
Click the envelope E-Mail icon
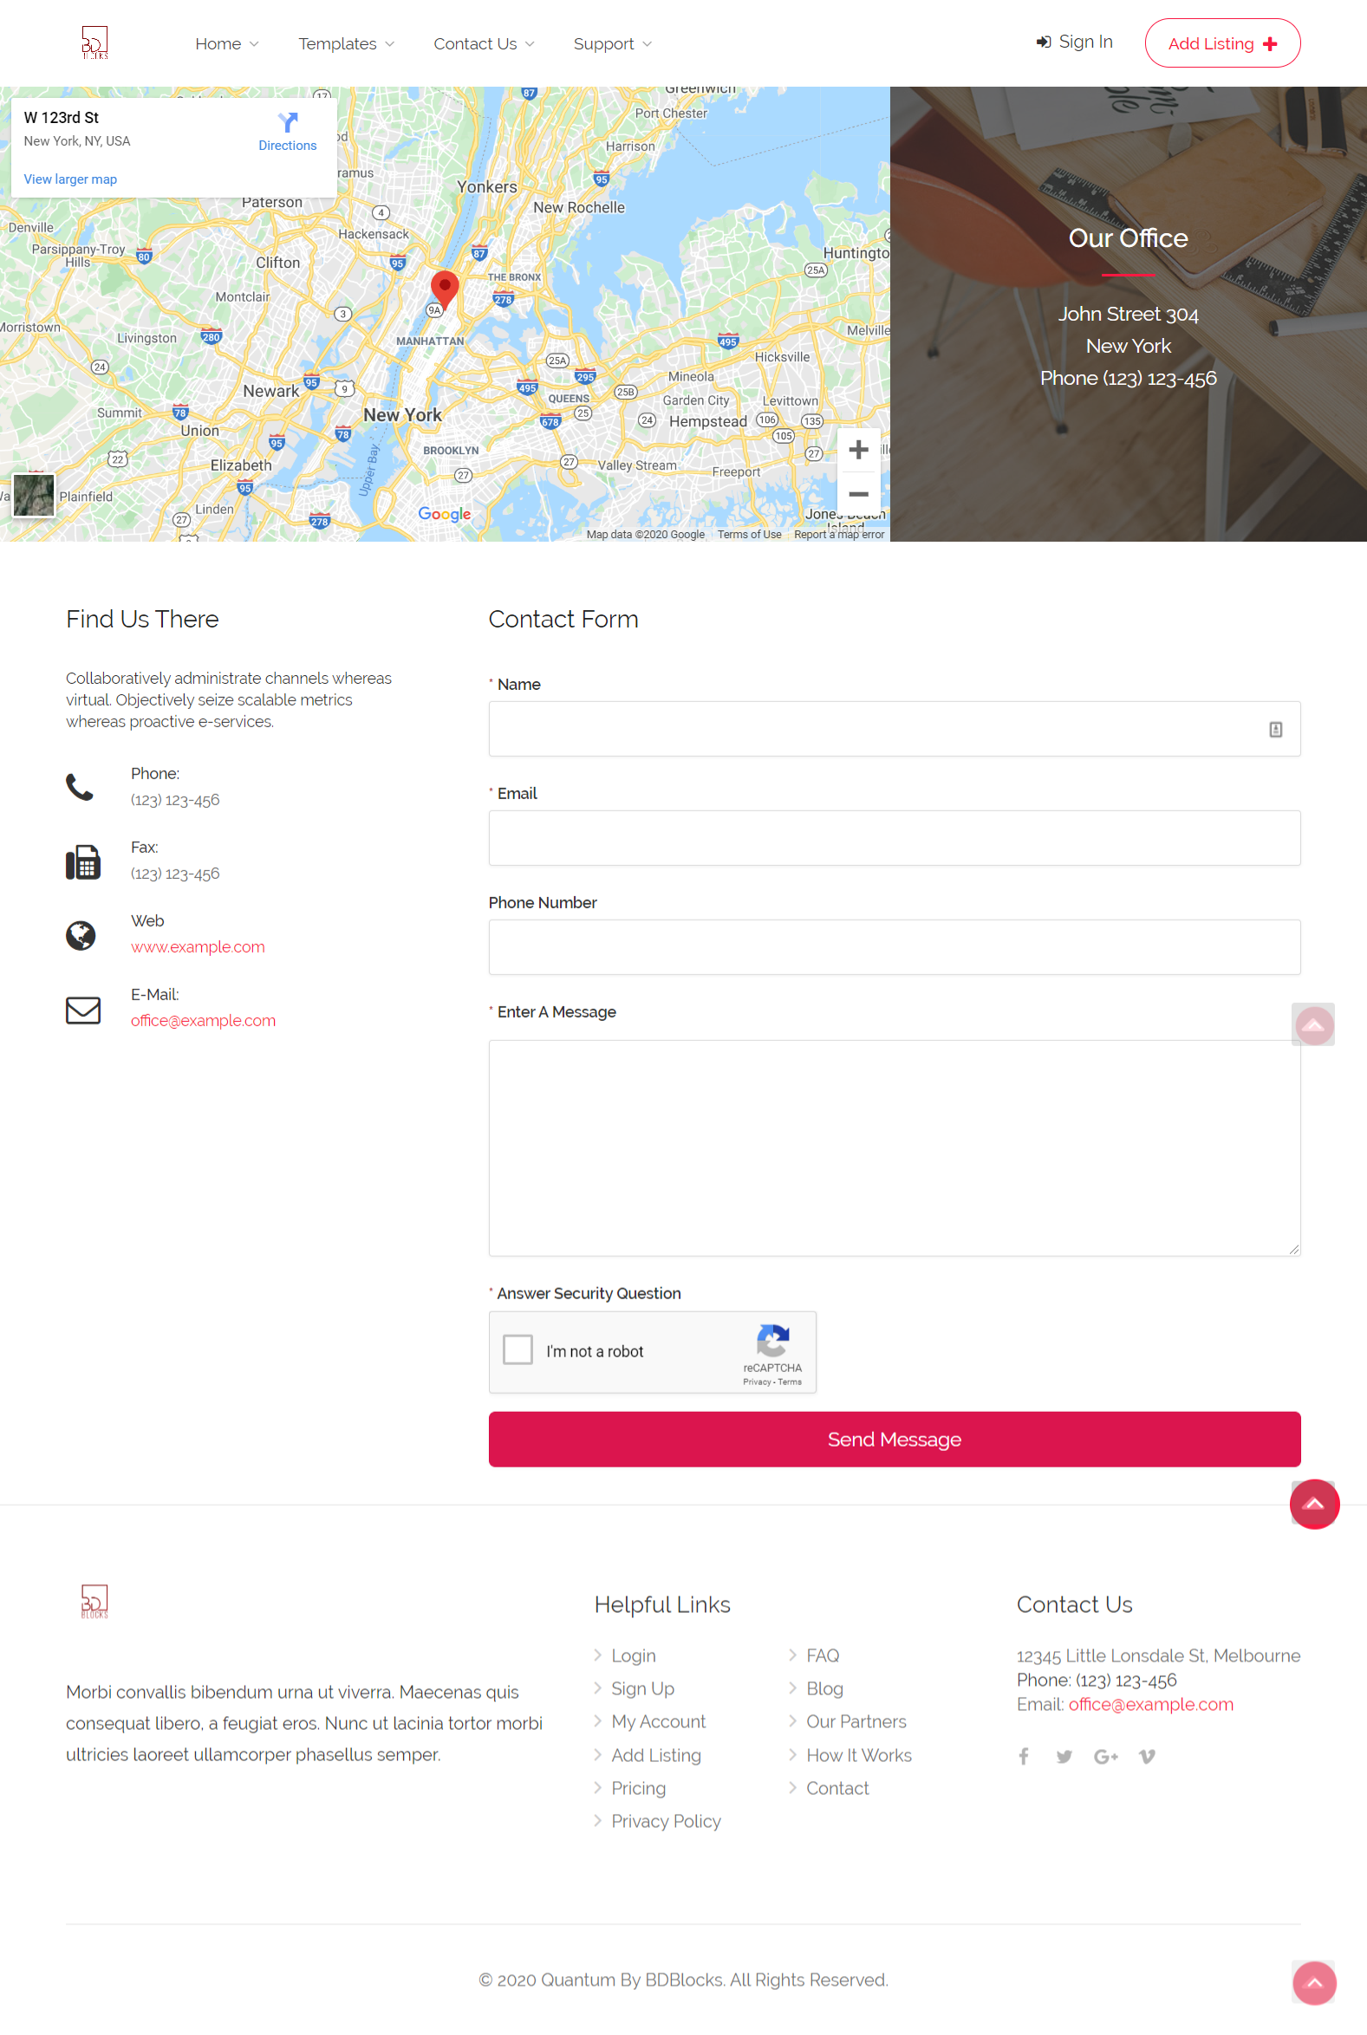point(83,1010)
